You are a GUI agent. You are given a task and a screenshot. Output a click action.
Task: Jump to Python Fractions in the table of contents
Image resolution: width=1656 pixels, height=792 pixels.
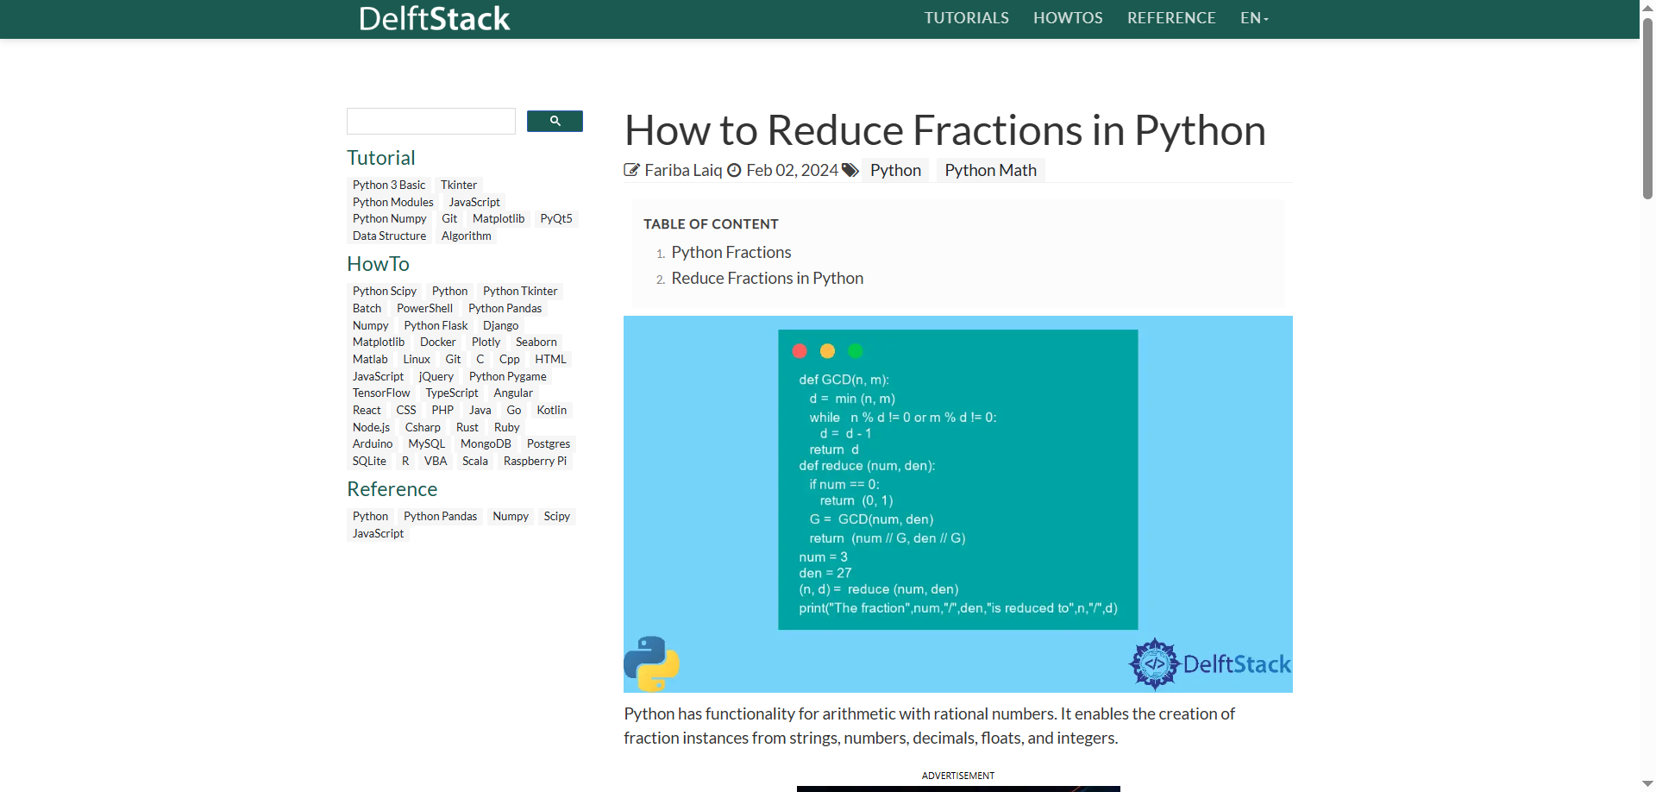731,253
